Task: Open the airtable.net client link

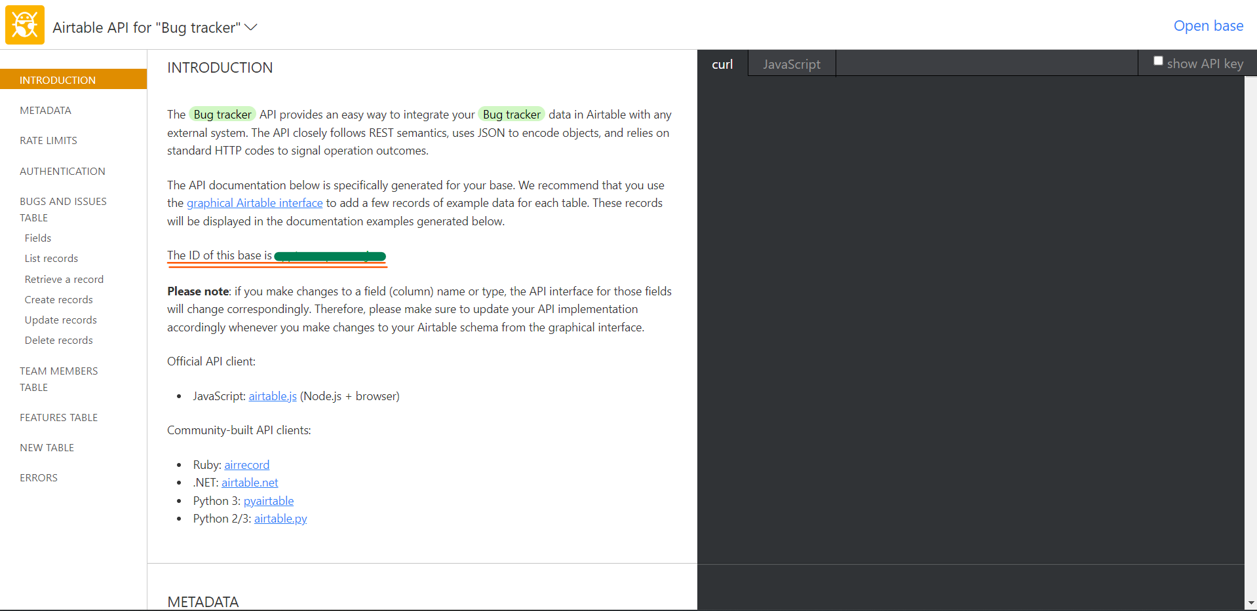Action: [x=250, y=483]
